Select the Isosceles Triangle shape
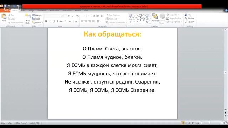The width and height of the screenshot is (228, 128). [x=130, y=19]
